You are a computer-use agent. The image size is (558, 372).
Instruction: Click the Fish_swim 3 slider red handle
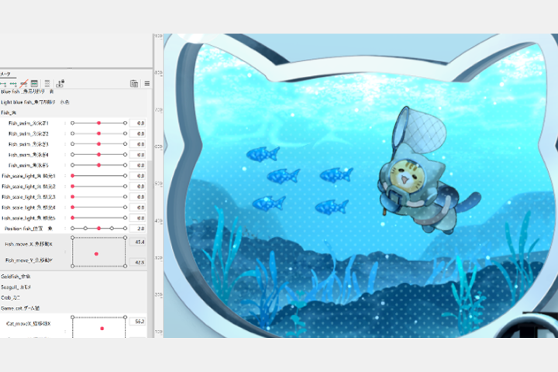[98, 144]
